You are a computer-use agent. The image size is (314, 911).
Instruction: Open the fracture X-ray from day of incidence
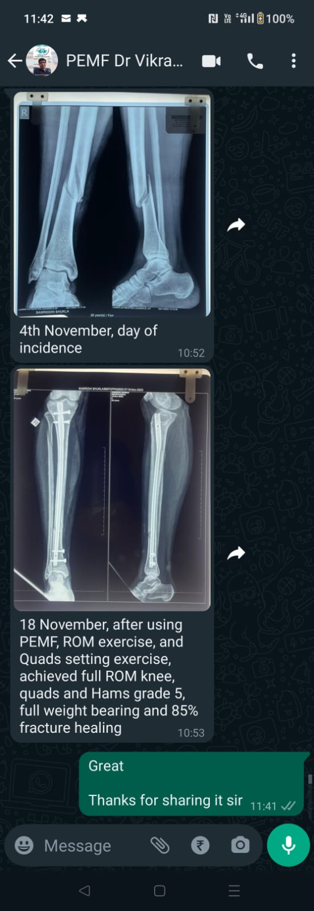coord(112,204)
